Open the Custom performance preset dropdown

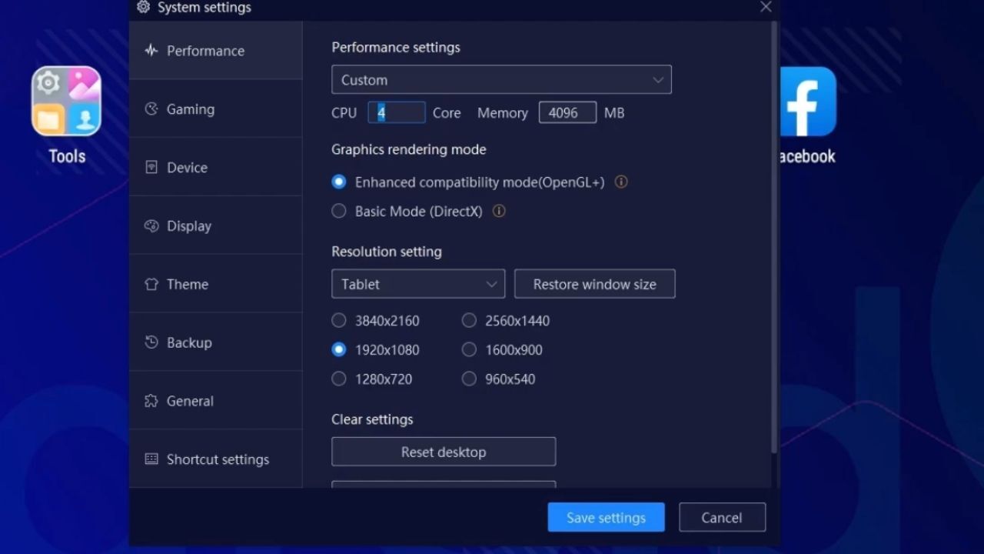point(501,80)
